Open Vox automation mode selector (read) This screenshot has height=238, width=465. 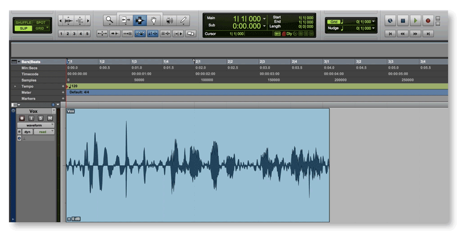point(44,132)
